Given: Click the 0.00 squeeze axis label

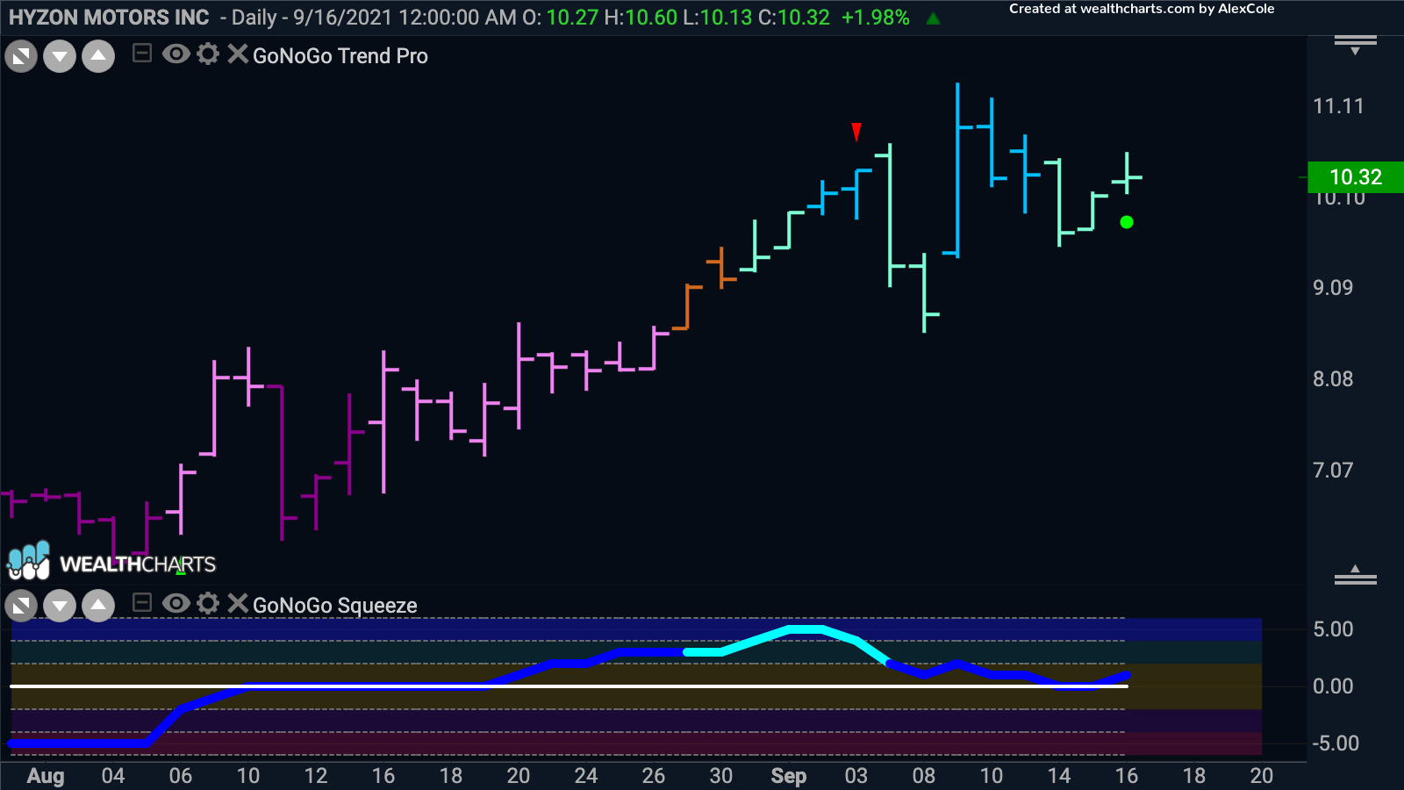Looking at the screenshot, I should coord(1333,686).
